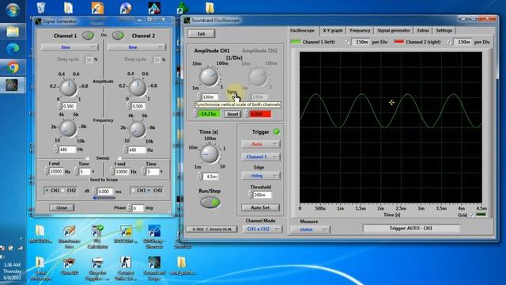Click the Channel 1 amplitude knob in the Signal Generator

(x=69, y=88)
